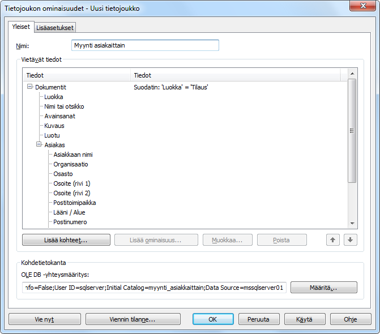The width and height of the screenshot is (380, 334).
Task: Select the Postinumero row
Action: pyautogui.click(x=70, y=222)
